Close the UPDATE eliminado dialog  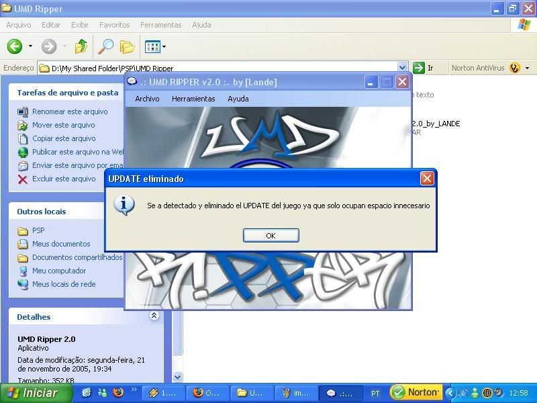tap(427, 178)
